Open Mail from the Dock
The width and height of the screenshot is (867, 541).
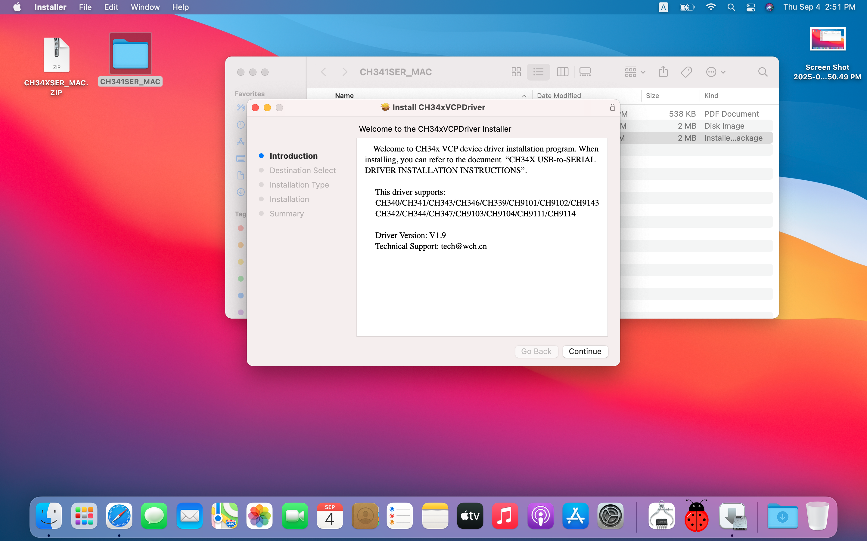pyautogui.click(x=189, y=515)
